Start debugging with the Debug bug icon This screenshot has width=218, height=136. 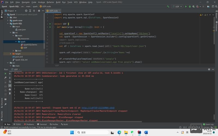pyautogui.click(x=190, y=7)
